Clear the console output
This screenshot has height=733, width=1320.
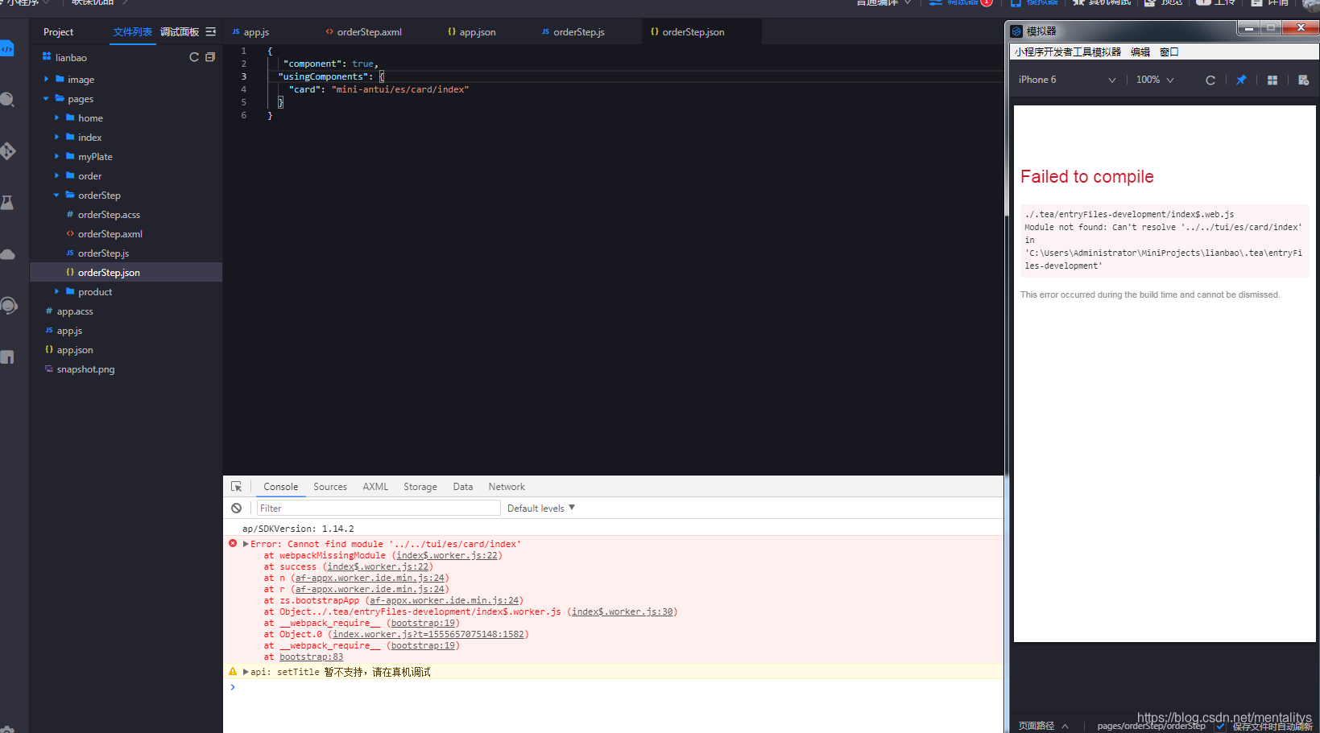click(236, 508)
